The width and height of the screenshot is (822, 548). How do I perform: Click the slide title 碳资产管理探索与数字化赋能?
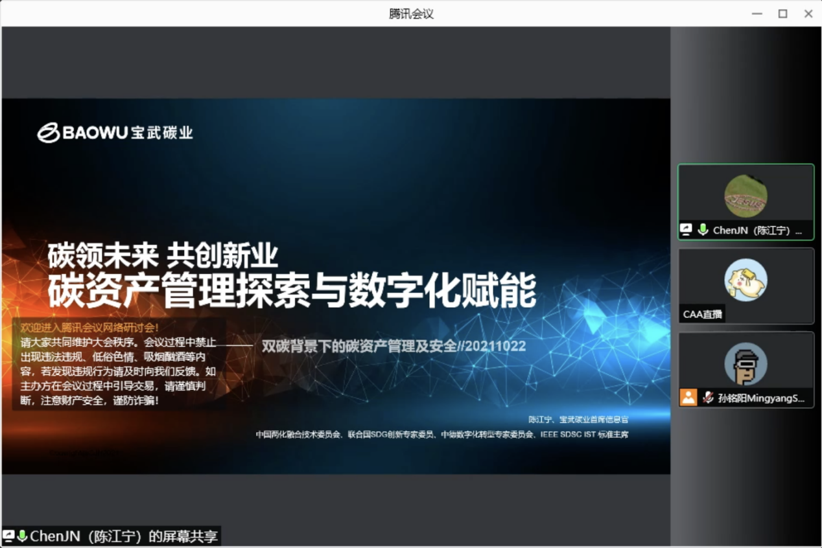pos(292,291)
